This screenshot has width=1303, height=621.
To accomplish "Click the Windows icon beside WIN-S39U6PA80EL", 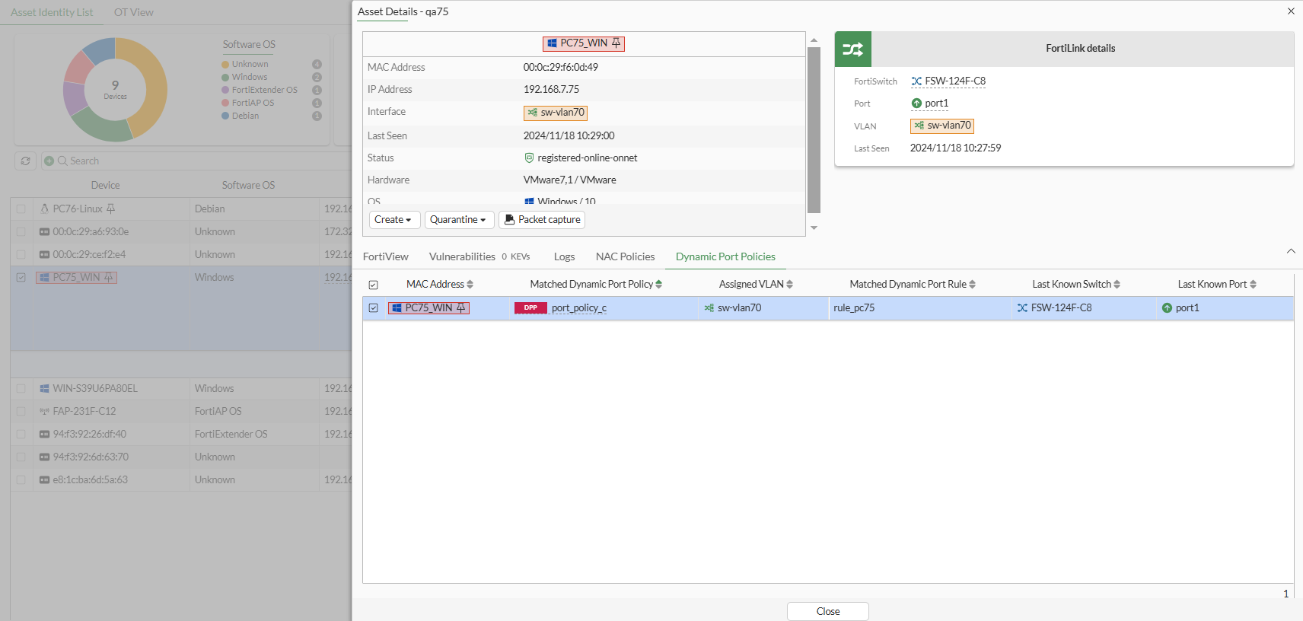I will click(44, 389).
